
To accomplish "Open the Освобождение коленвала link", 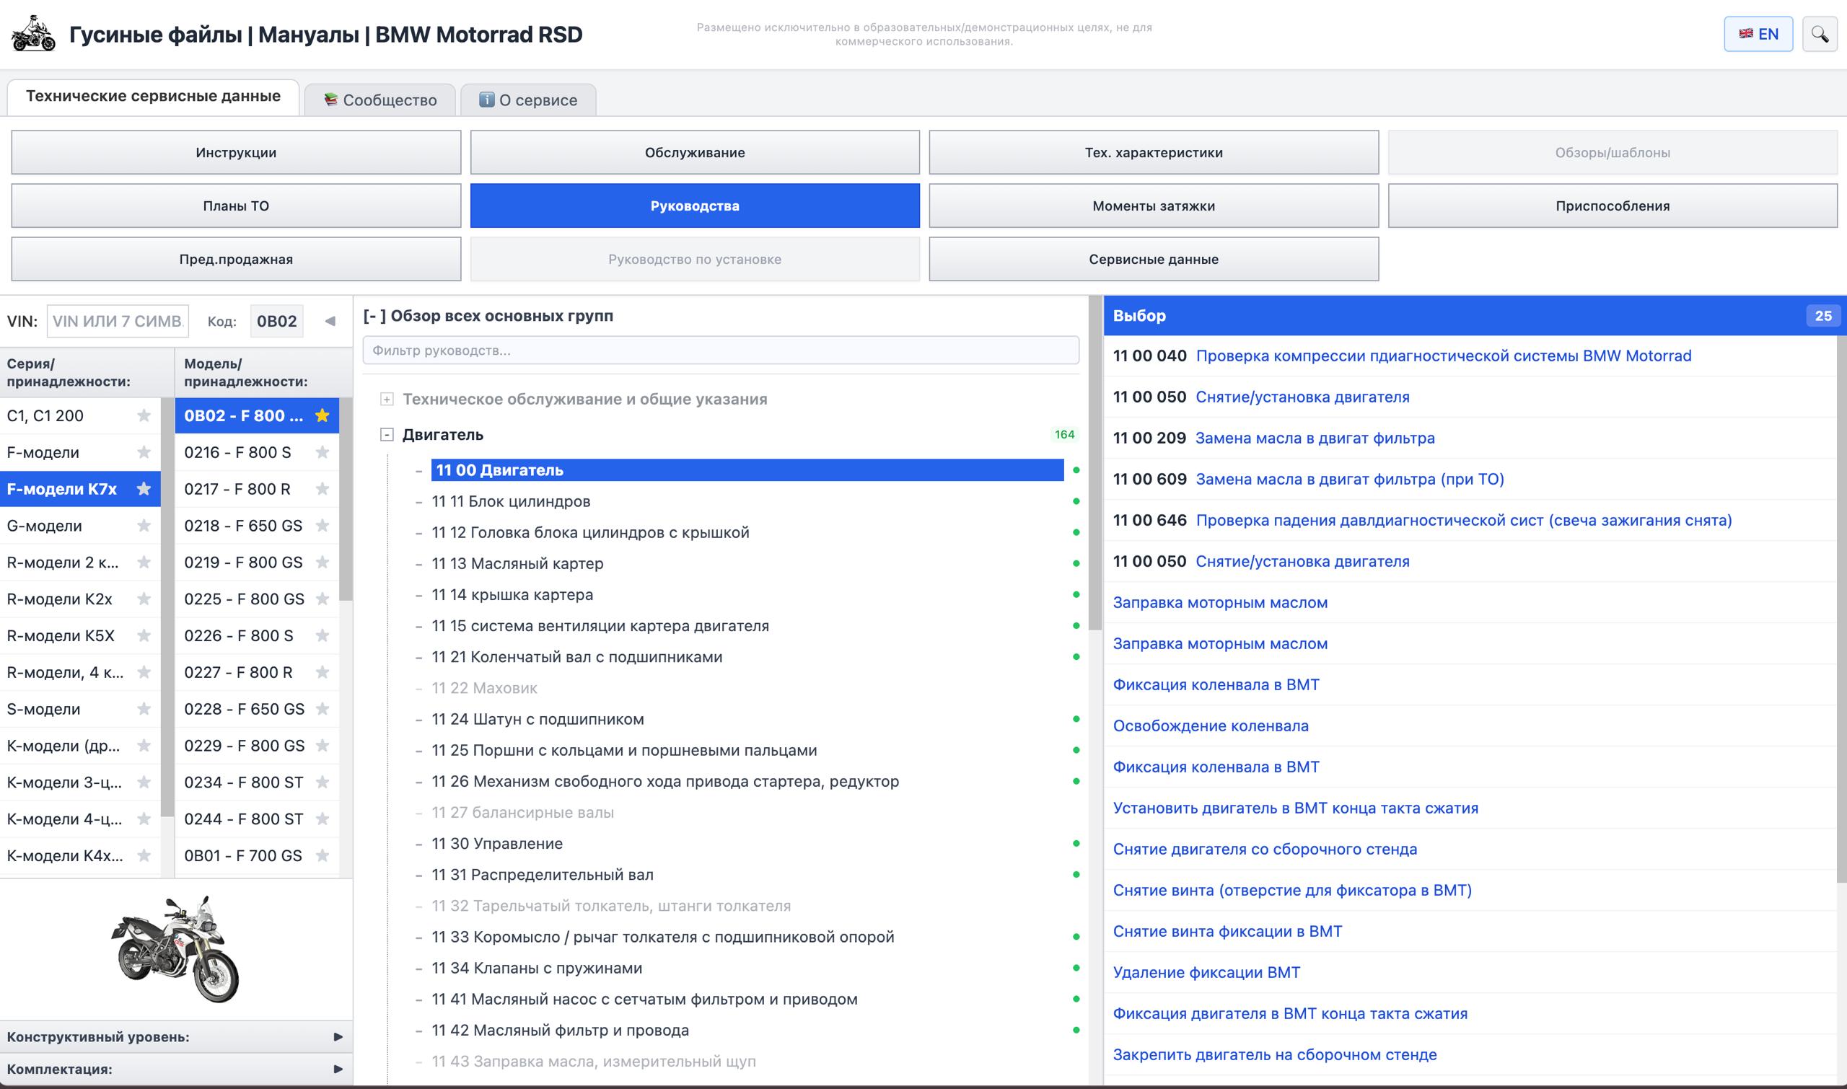I will [x=1211, y=726].
